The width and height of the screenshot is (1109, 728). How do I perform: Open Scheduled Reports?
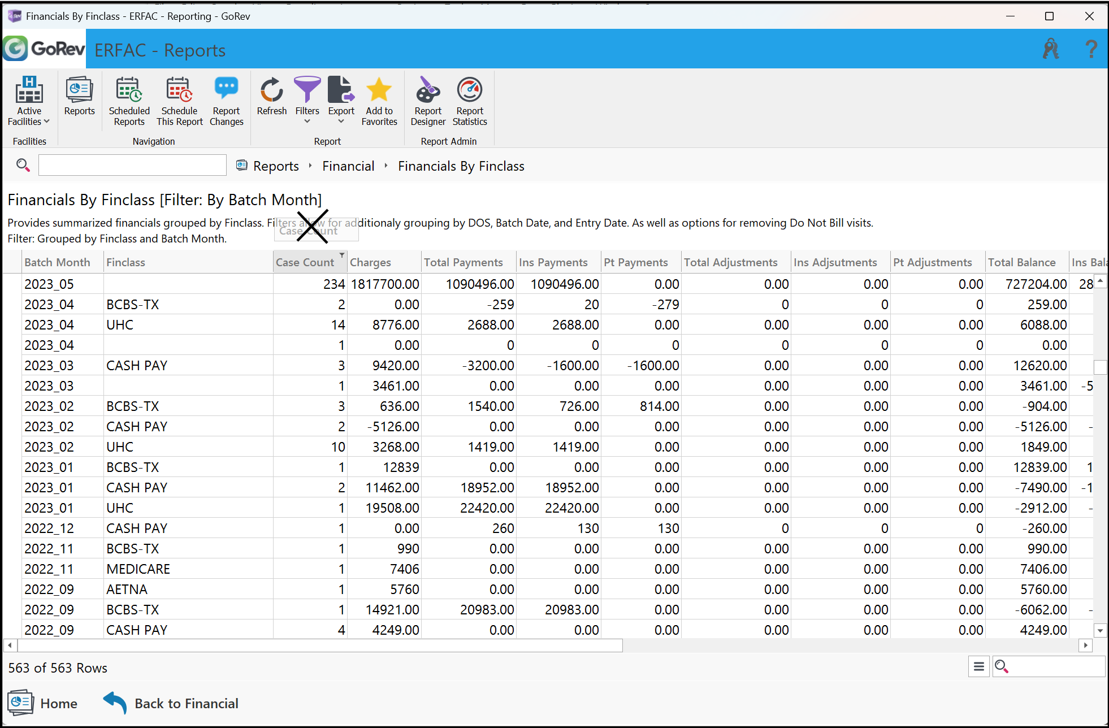tap(129, 101)
